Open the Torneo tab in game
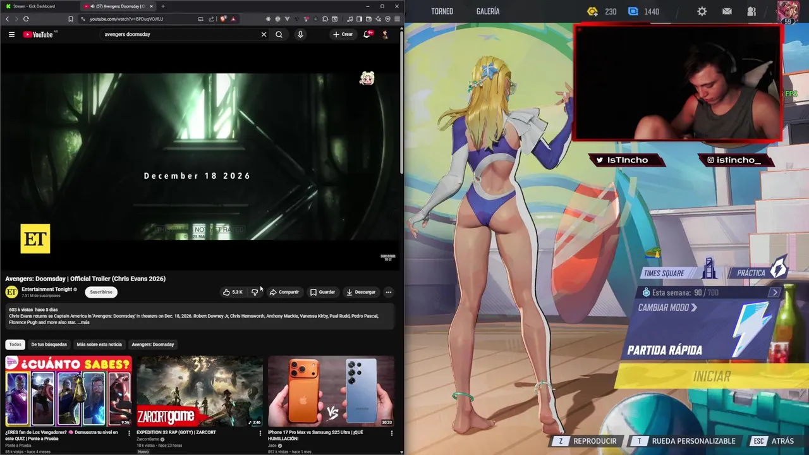This screenshot has width=809, height=455. pyautogui.click(x=442, y=11)
